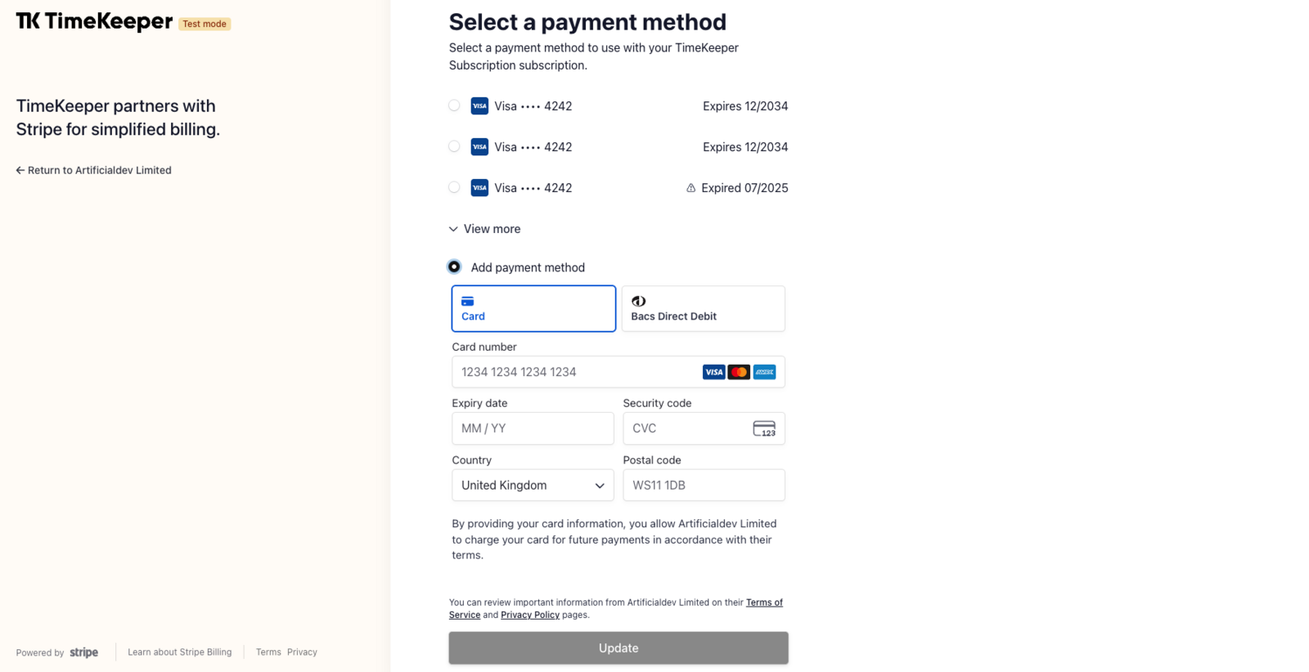The height and width of the screenshot is (672, 1309).
Task: Click the Mastercard icon in card number field
Action: pyautogui.click(x=739, y=372)
